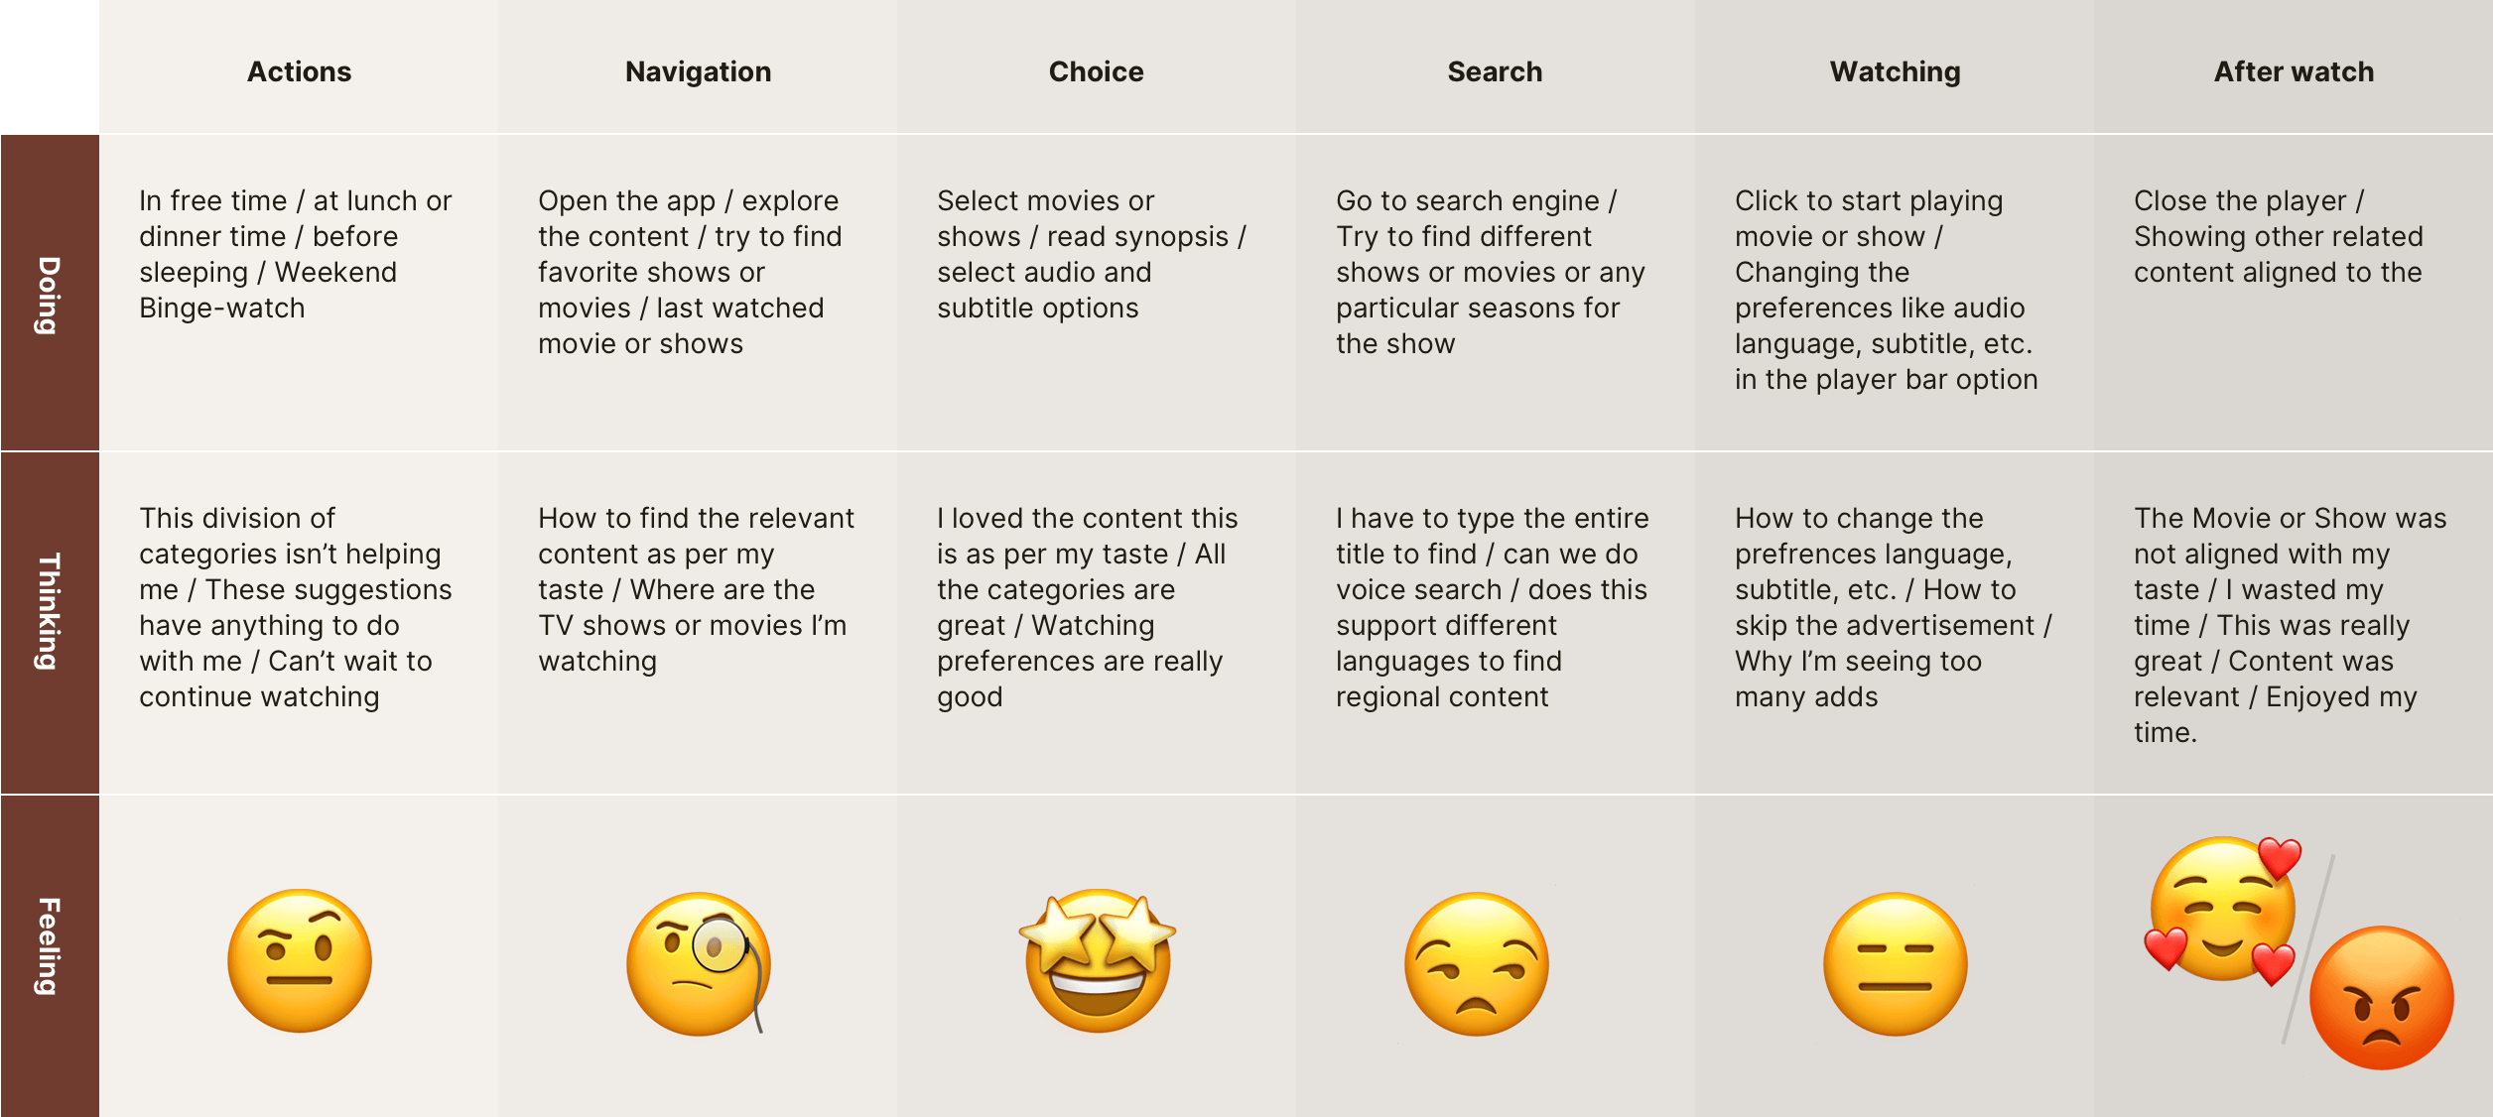Click the monocle face emoji under Navigation
The width and height of the screenshot is (2495, 1117).
point(699,963)
